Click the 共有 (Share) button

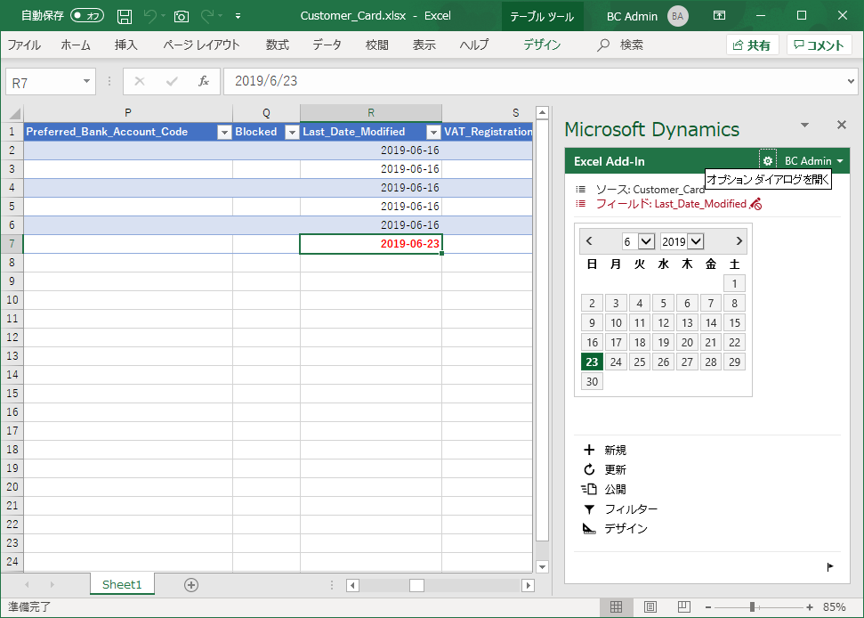[x=752, y=45]
